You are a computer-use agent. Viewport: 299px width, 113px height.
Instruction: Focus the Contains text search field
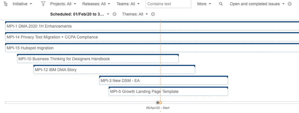pos(169,4)
